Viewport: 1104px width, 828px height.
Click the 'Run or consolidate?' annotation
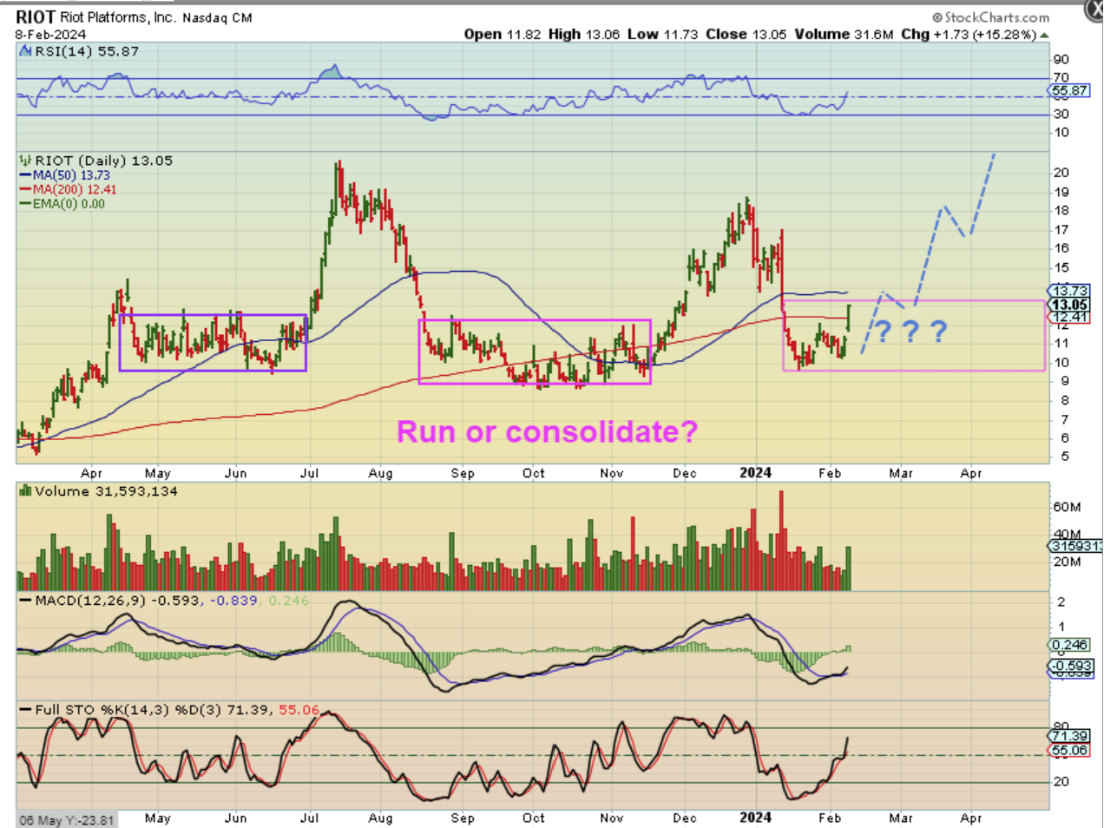(x=547, y=431)
